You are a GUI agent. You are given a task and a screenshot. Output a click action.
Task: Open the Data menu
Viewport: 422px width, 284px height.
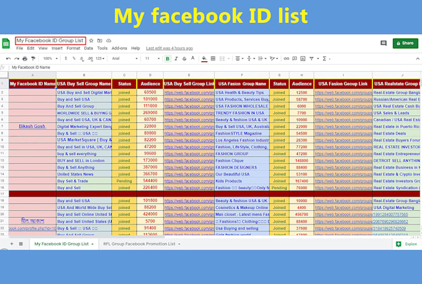pyautogui.click(x=88, y=48)
